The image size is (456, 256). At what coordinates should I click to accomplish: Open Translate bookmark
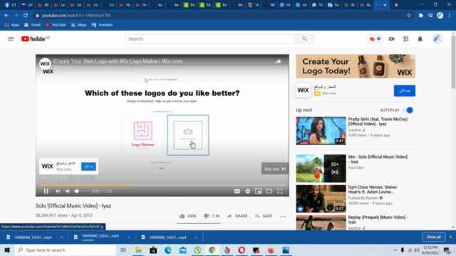pos(102,25)
